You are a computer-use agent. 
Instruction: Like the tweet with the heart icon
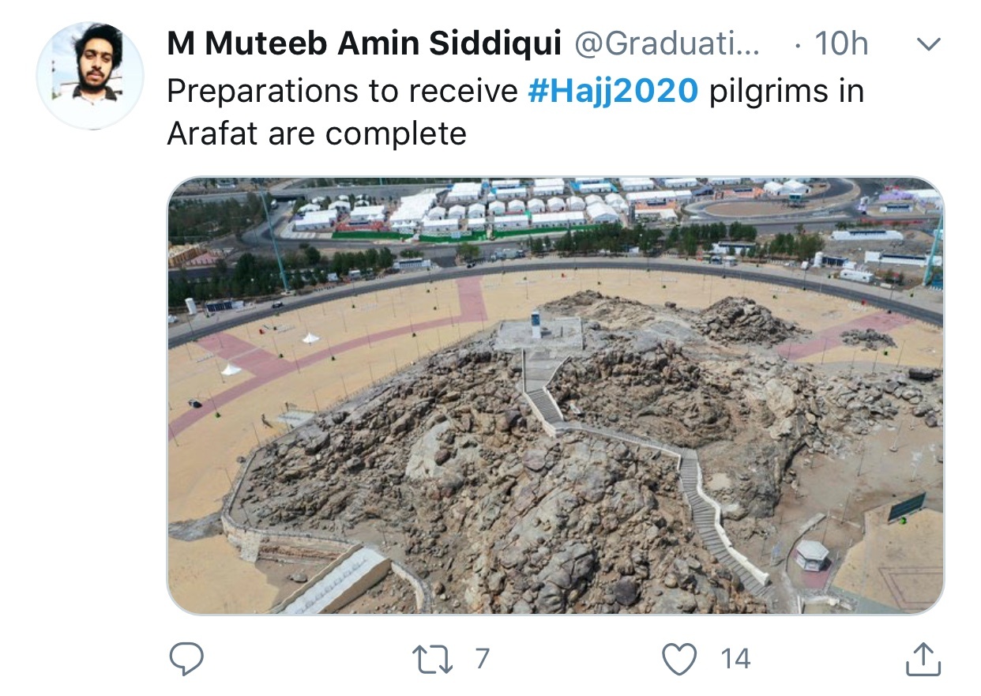point(680,659)
